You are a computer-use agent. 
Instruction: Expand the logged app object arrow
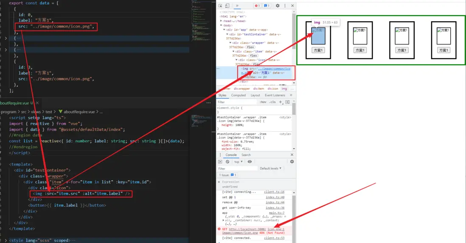click(x=224, y=221)
